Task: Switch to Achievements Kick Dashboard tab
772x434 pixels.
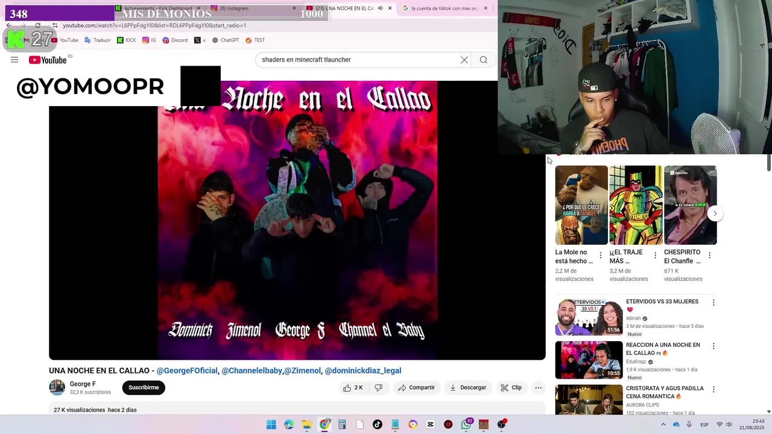Action: [x=157, y=8]
